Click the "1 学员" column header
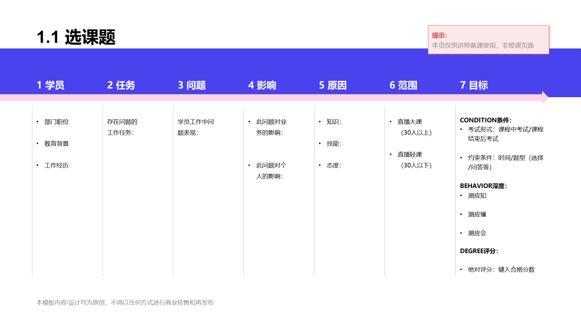Screen dimensions: 581x327 (x=50, y=85)
